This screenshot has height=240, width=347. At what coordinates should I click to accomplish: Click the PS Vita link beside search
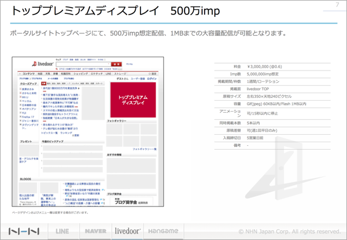pyautogui.click(x=129, y=64)
